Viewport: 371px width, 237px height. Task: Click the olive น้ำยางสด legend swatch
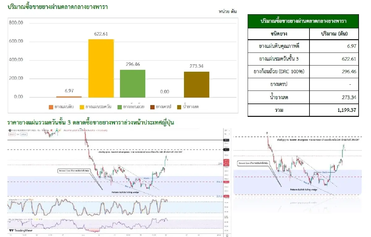(x=179, y=107)
